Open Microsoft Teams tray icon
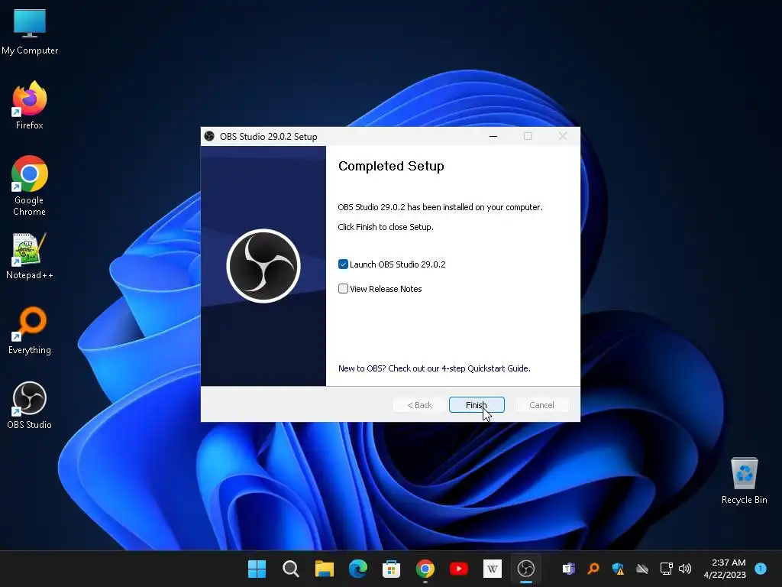This screenshot has height=587, width=782. click(x=568, y=569)
